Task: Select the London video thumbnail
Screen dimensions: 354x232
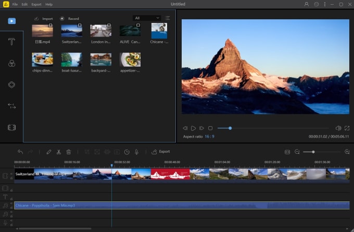Action: (100, 31)
